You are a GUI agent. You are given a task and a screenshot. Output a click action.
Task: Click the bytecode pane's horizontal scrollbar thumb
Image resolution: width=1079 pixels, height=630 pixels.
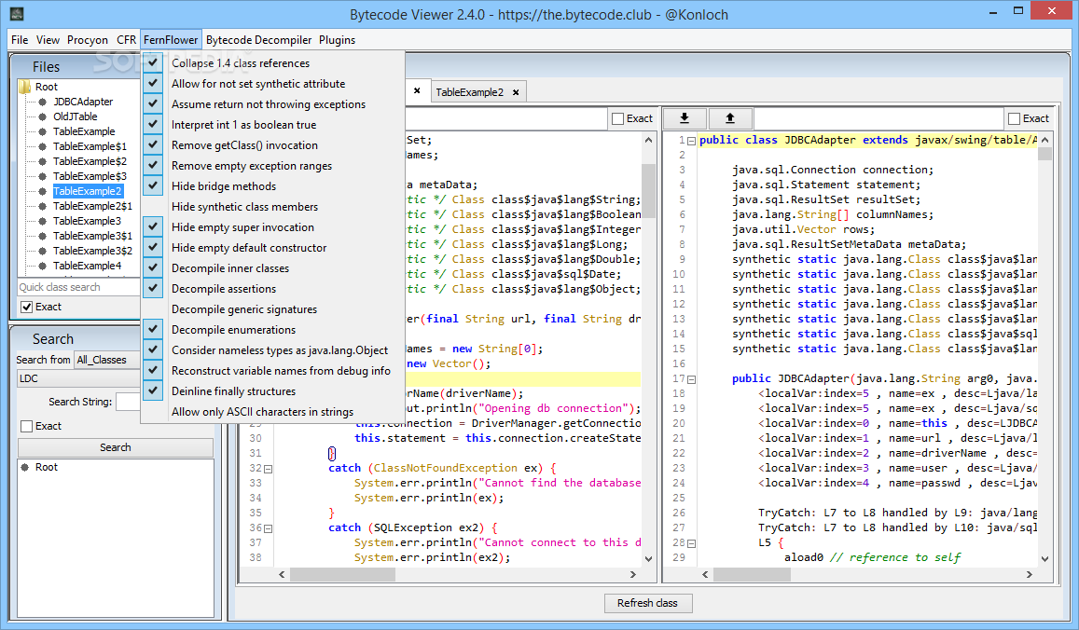point(753,574)
